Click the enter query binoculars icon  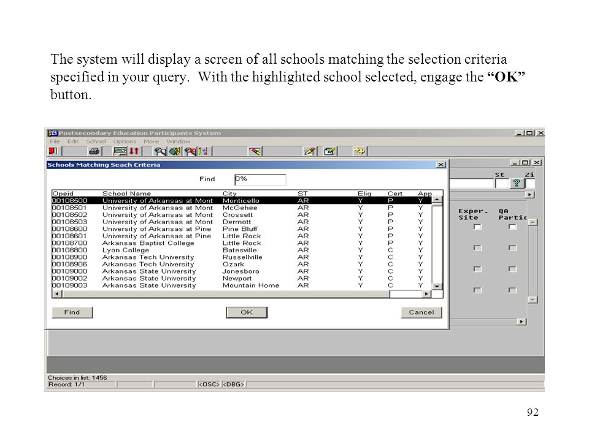160,151
